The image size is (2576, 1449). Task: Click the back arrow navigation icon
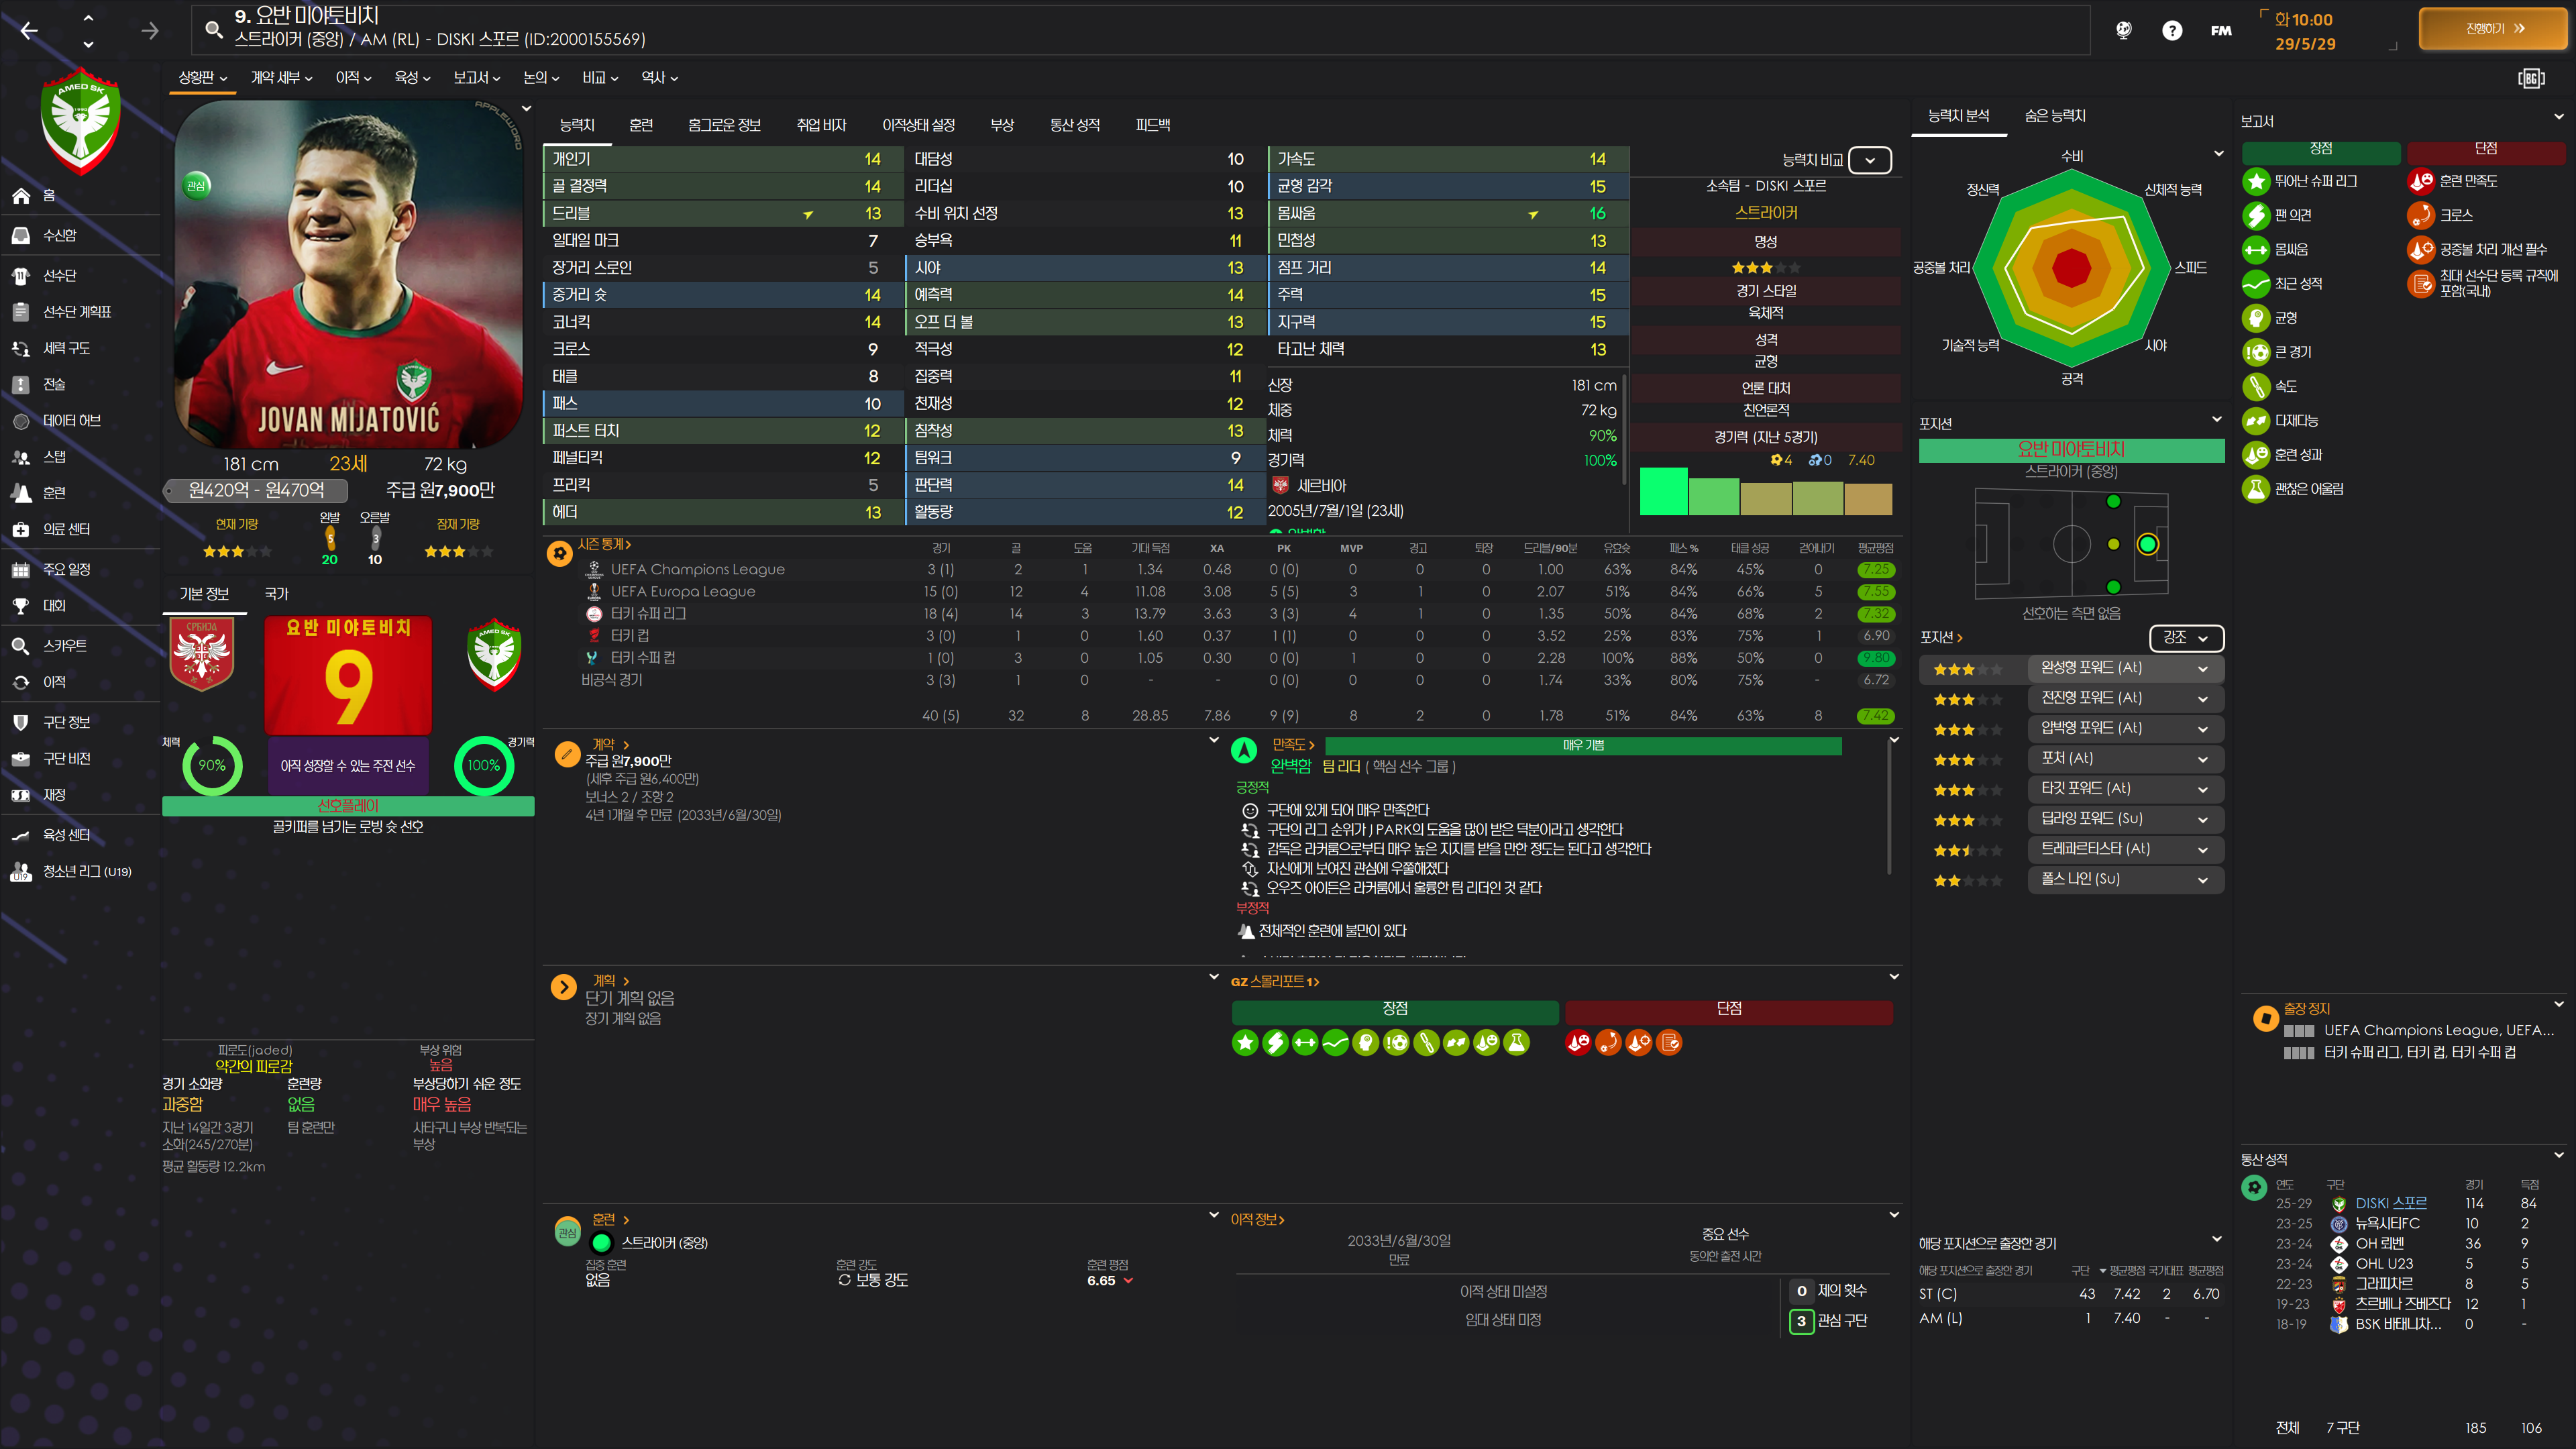[x=29, y=31]
